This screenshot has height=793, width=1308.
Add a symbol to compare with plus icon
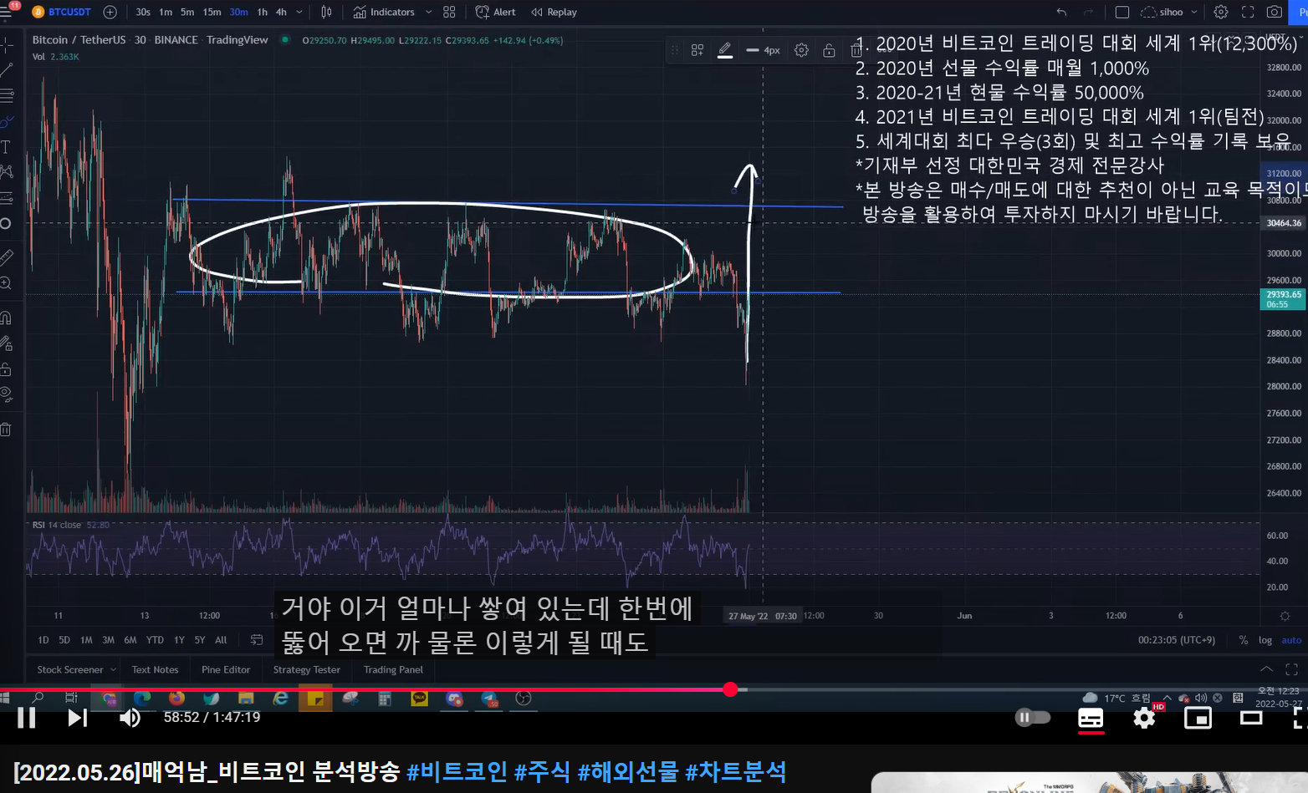110,12
